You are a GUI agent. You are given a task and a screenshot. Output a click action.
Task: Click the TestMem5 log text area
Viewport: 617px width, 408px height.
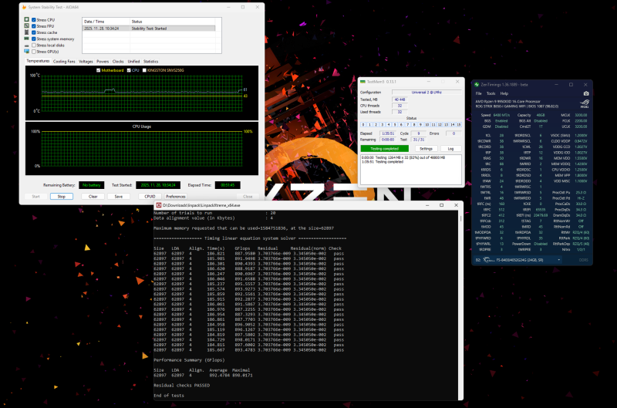coord(411,169)
